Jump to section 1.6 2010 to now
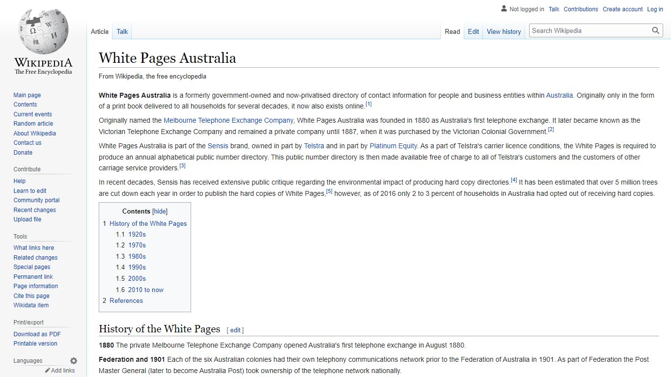671x377 pixels. coord(146,290)
